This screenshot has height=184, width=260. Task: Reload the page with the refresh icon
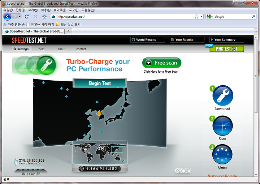pos(26,17)
